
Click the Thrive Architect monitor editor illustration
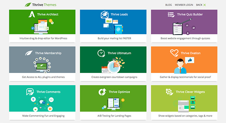click(x=42, y=26)
